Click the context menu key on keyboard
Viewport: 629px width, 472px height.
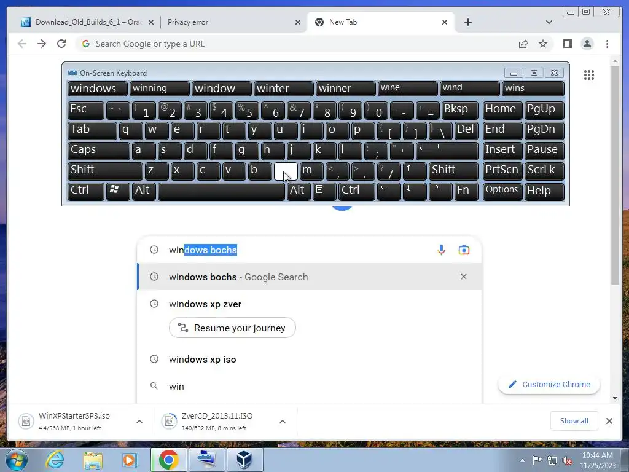coord(324,191)
